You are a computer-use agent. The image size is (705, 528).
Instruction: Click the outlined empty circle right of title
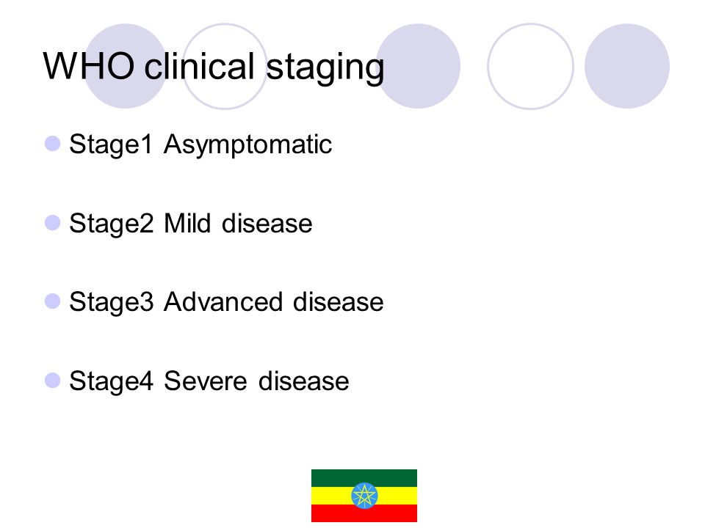coord(530,66)
